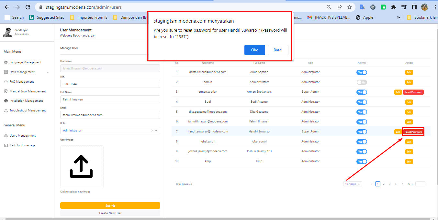
Task: Click the browser back arrow
Action: coord(7,7)
